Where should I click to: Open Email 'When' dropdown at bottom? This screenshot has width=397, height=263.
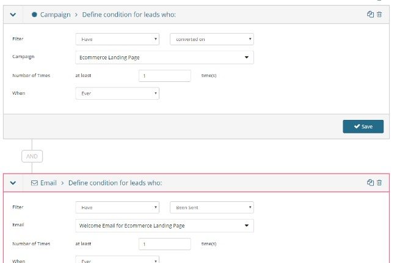tap(117, 260)
